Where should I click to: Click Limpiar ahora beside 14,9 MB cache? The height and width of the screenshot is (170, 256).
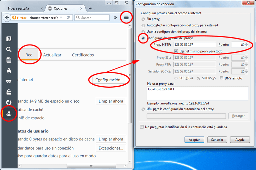(x=111, y=101)
